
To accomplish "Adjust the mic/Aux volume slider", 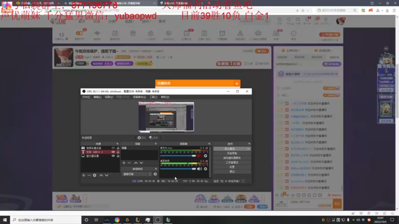I will [178, 156].
